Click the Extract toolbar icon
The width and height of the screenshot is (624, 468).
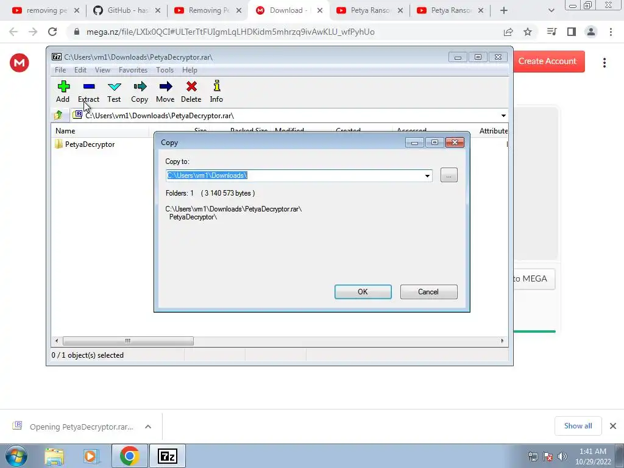click(x=89, y=91)
